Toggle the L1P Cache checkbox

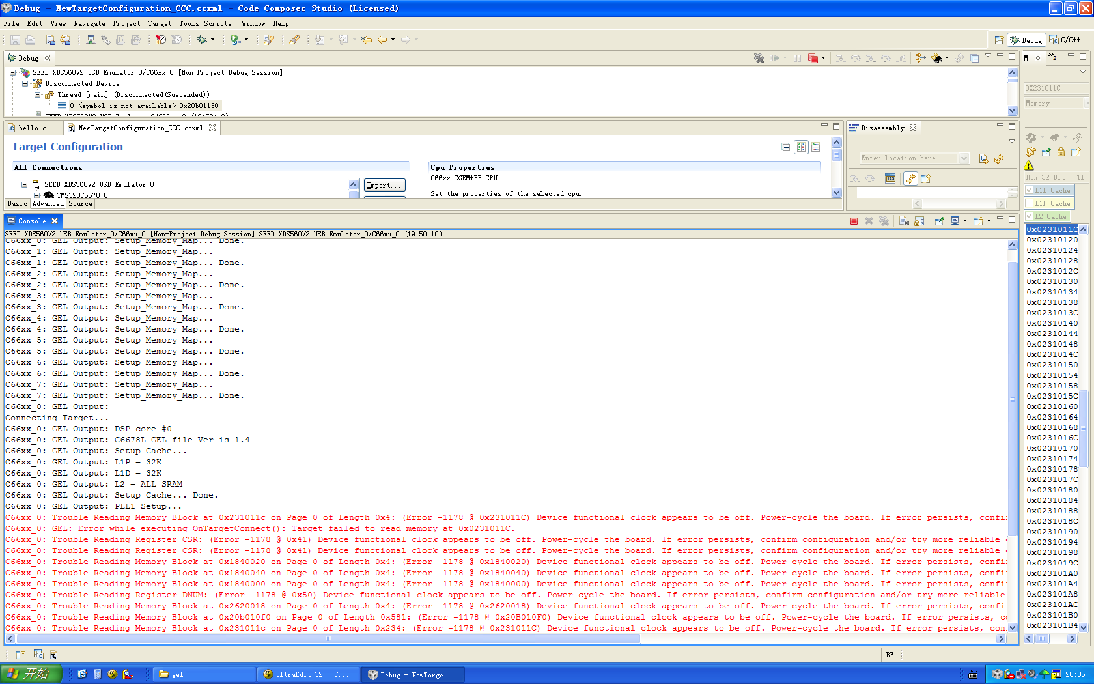click(x=1030, y=203)
